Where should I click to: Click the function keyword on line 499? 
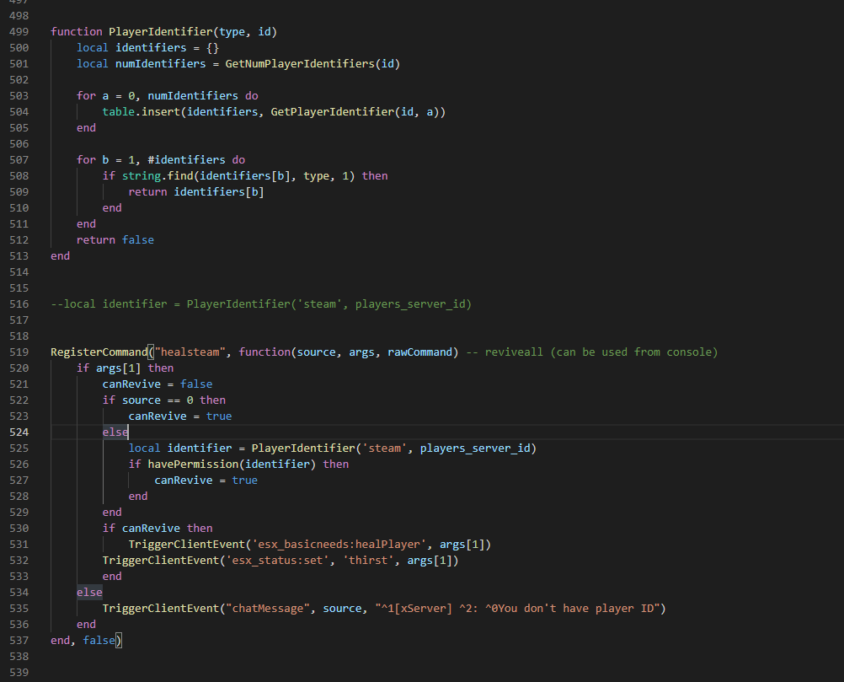76,31
